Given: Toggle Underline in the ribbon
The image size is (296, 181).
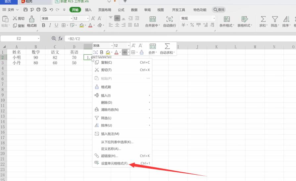Looking at the screenshot, I should pos(56,25).
